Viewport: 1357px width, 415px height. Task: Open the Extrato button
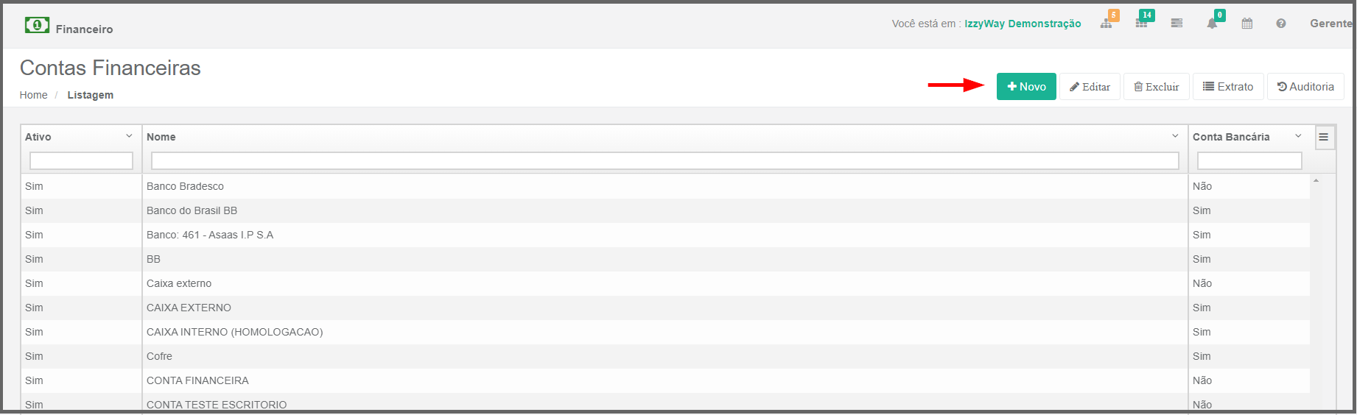1228,87
